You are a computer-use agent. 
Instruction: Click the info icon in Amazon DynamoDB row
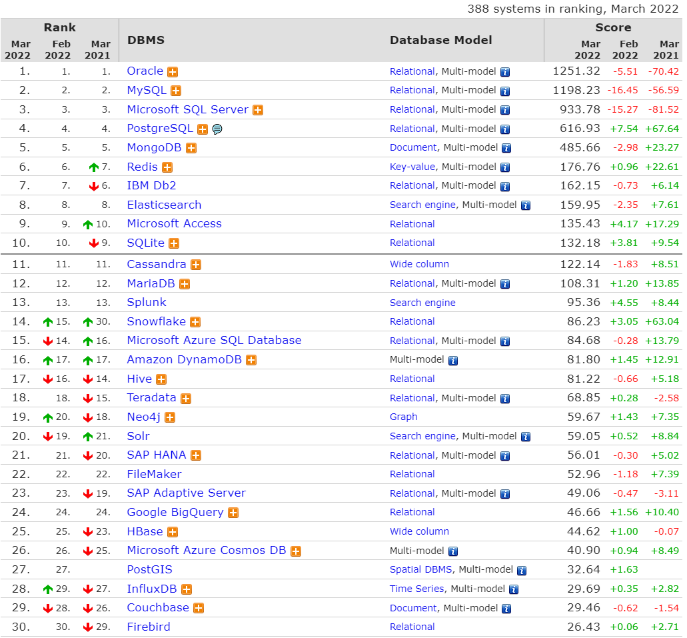tap(453, 361)
